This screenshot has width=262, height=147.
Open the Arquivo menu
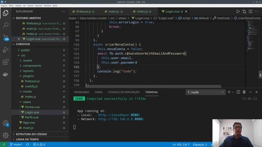pos(4,6)
